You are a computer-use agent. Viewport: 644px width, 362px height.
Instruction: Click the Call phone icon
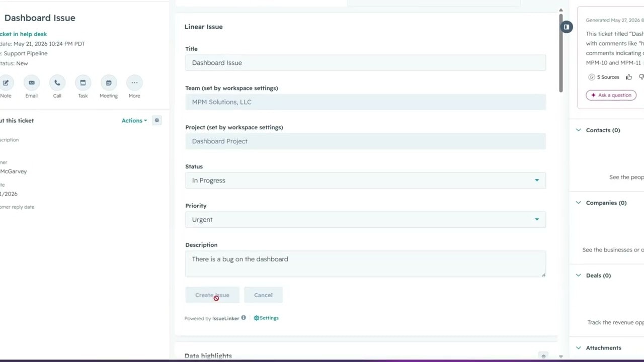57,83
